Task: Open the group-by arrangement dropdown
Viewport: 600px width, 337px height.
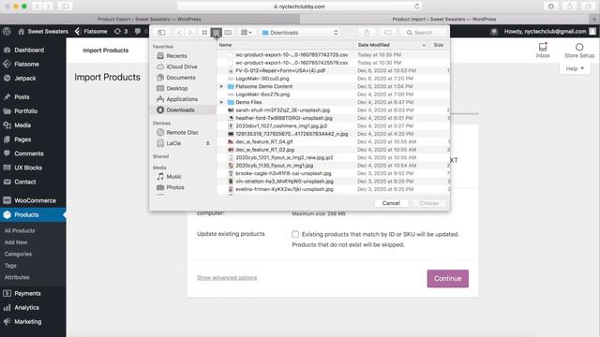Action: (246, 33)
